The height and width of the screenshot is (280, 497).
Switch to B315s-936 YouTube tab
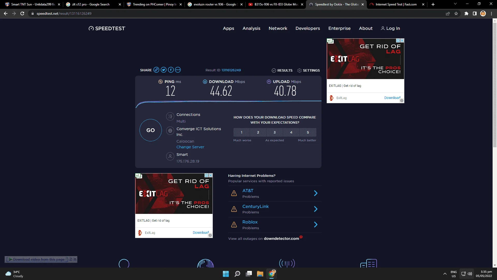click(x=276, y=4)
